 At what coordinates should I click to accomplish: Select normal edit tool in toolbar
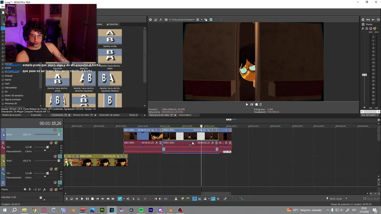pos(120,199)
